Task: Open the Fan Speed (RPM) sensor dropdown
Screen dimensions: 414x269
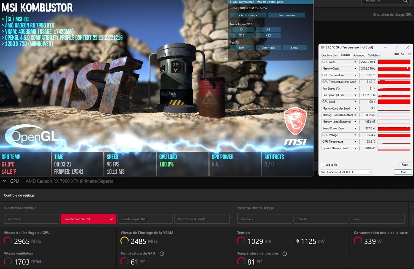Action: click(x=355, y=95)
